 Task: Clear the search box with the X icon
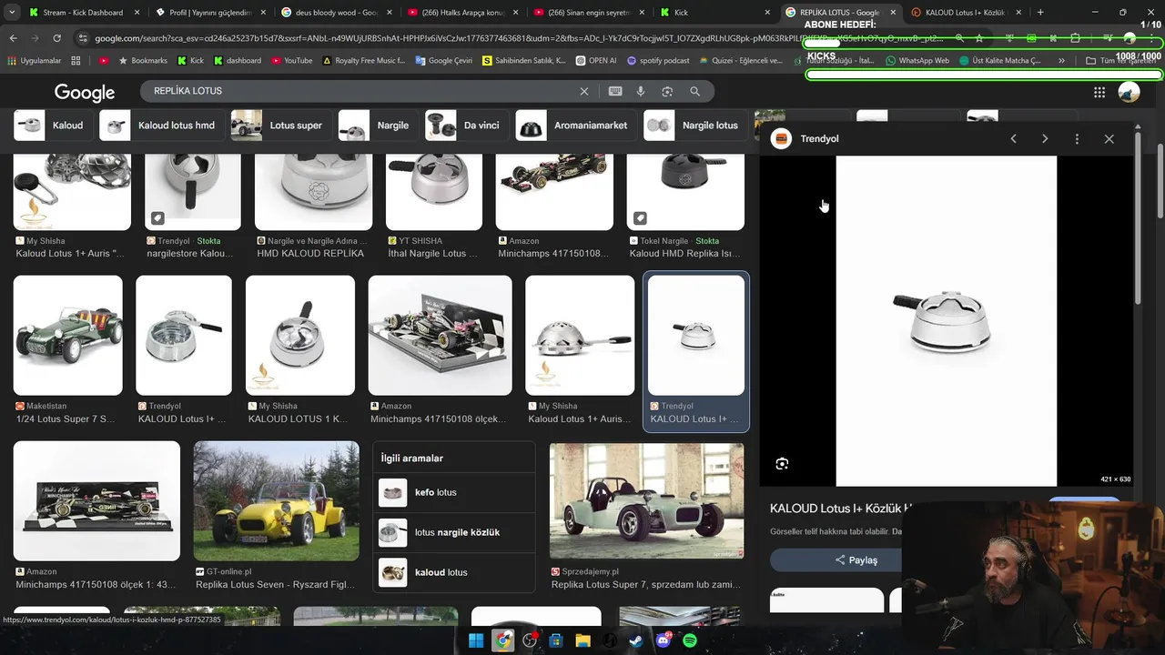click(584, 91)
